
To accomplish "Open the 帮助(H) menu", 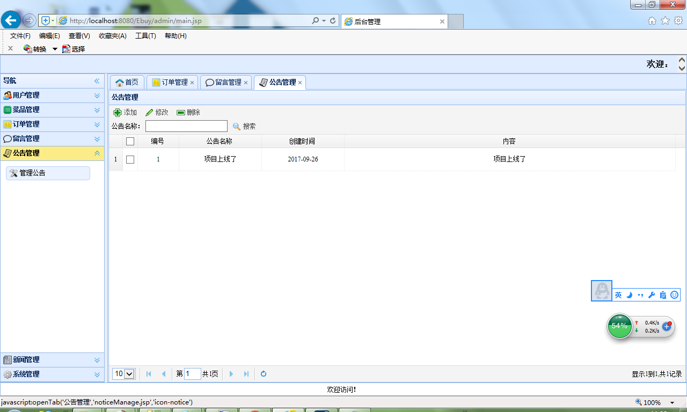I will [x=176, y=36].
